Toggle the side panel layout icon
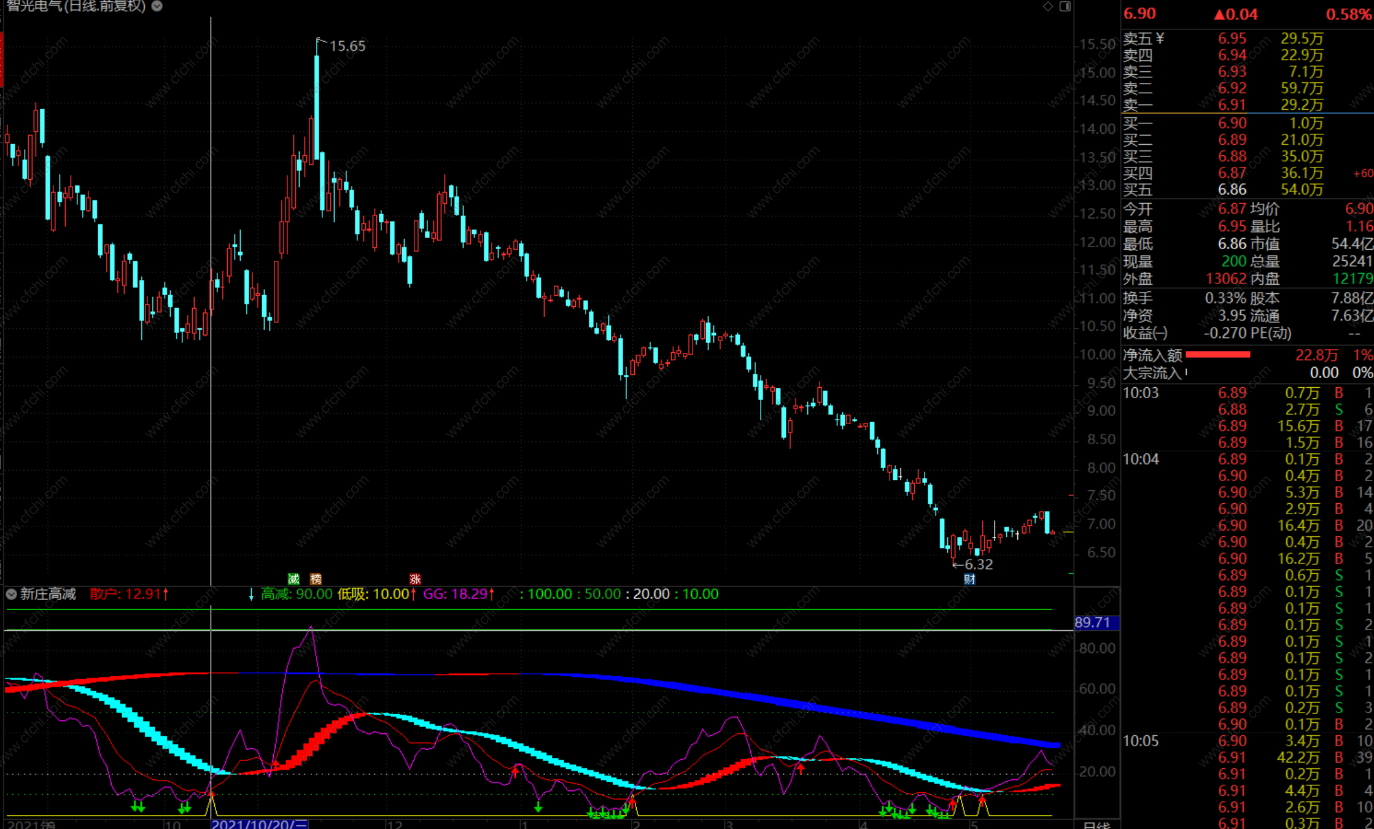 coord(1065,6)
